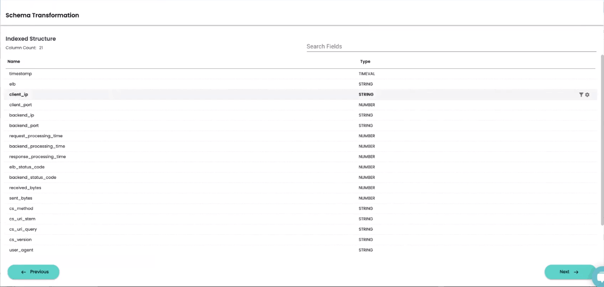604x287 pixels.
Task: Select the backend_processing_time field
Action: click(x=37, y=146)
